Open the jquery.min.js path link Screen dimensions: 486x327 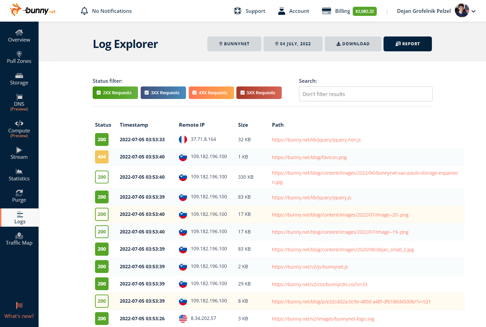(x=316, y=140)
